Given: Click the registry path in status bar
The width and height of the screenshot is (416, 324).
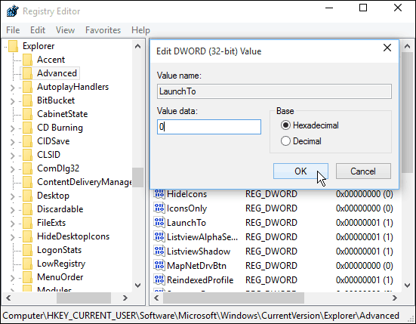Looking at the screenshot, I should (201, 316).
